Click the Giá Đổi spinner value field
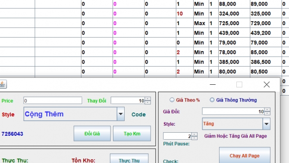This screenshot has height=163, width=289. [233, 112]
